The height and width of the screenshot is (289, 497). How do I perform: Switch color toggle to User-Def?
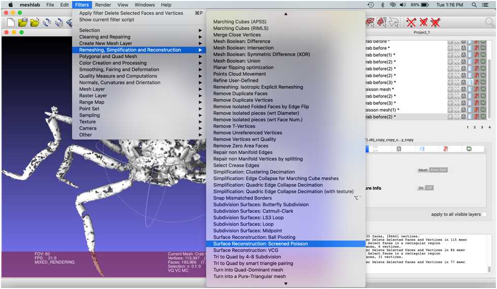click(x=438, y=170)
